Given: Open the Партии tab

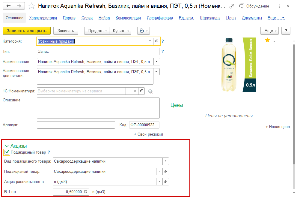Looking at the screenshot, I should click(69, 18).
